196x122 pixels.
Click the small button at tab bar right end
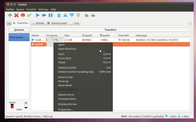(x=190, y=23)
